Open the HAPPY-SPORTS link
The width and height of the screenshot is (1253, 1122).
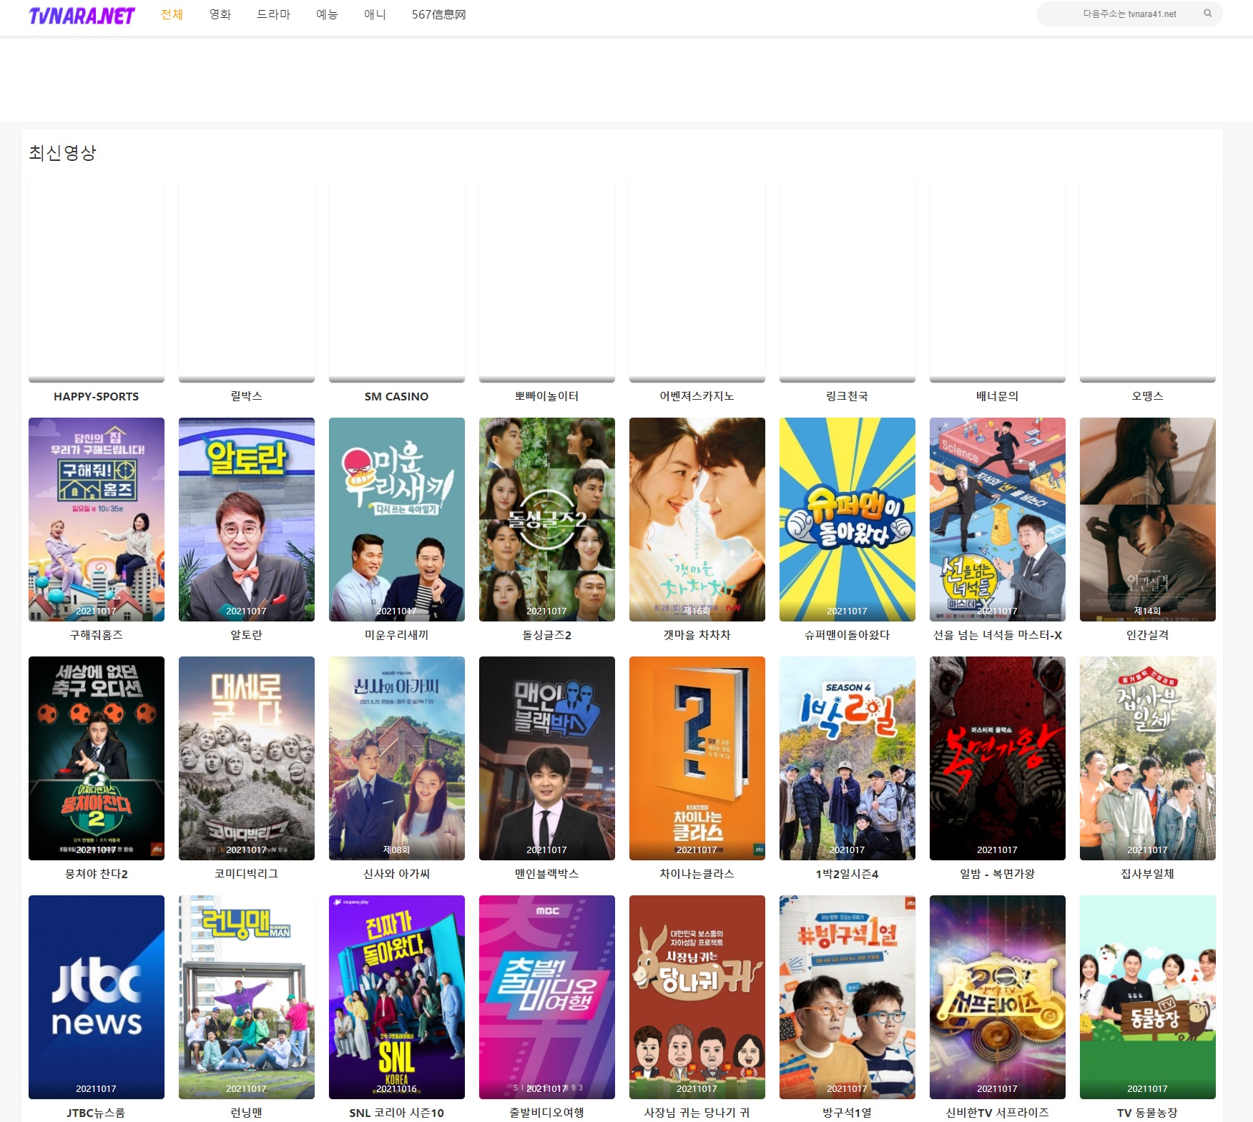(97, 396)
